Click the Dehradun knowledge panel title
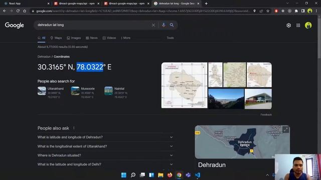This screenshot has height=180, width=321. click(x=212, y=165)
